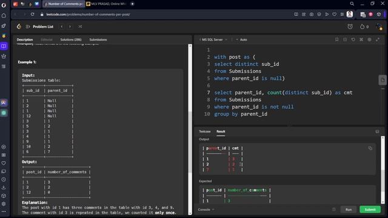Viewport: 388px width, 218px height.
Task: Open the split screen toolbar icon
Action: (x=296, y=15)
